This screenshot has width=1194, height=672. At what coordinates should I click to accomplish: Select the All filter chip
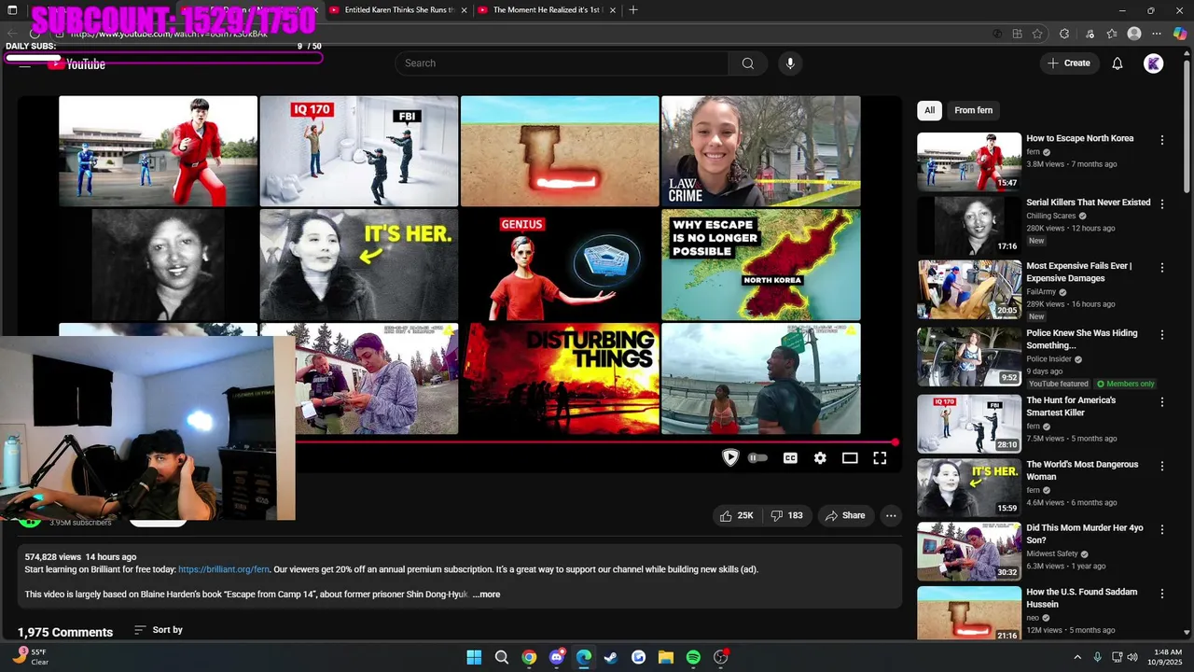pyautogui.click(x=929, y=110)
